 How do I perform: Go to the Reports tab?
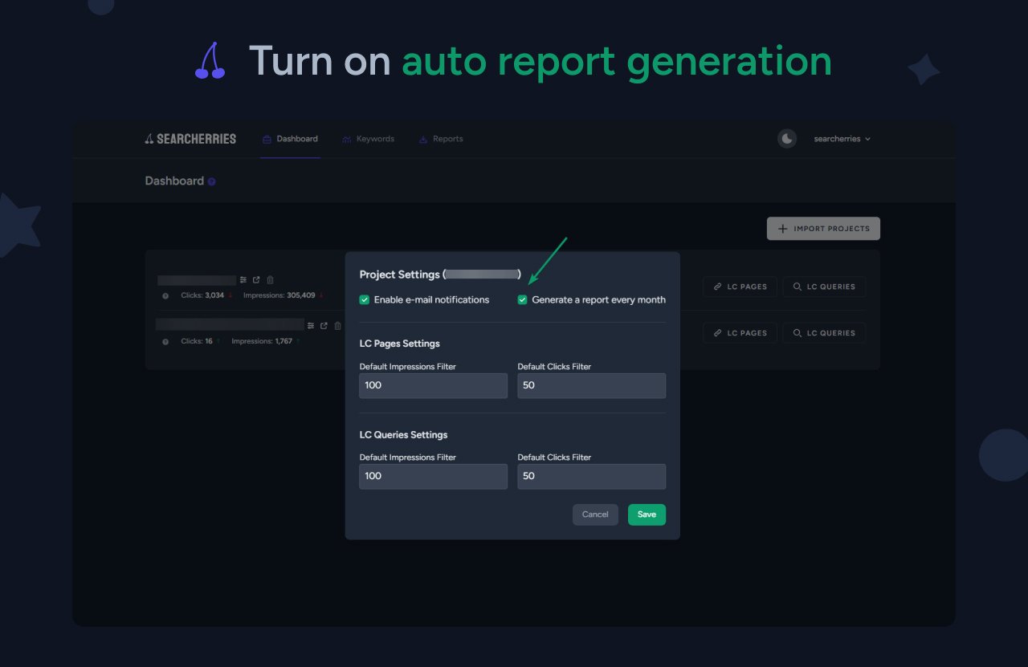[x=441, y=139]
